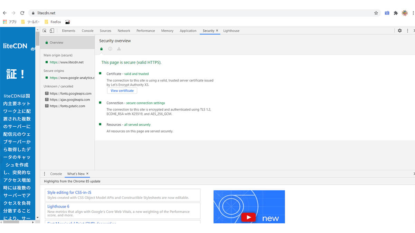Close the Security tab
415x233 pixels.
[217, 31]
